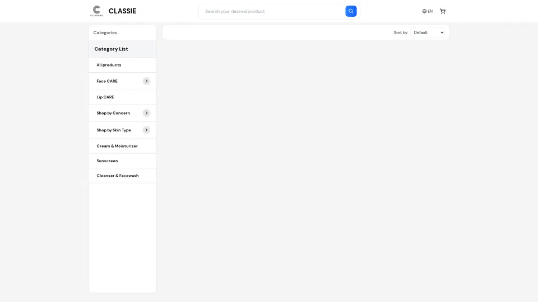Open the Shop by Skin Type category

tap(114, 130)
